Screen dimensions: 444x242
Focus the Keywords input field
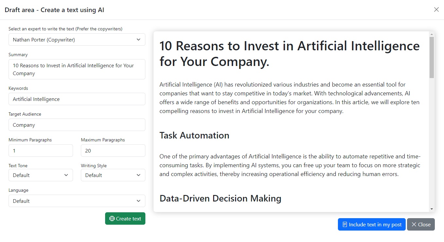pyautogui.click(x=77, y=99)
